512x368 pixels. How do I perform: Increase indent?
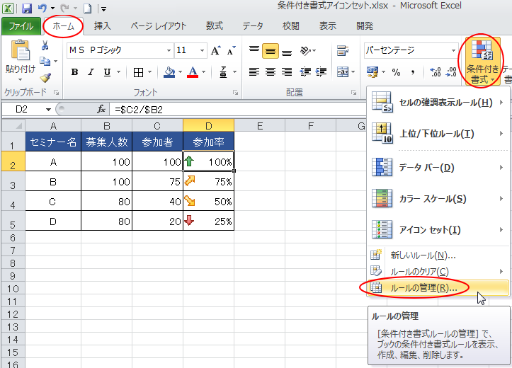point(322,71)
